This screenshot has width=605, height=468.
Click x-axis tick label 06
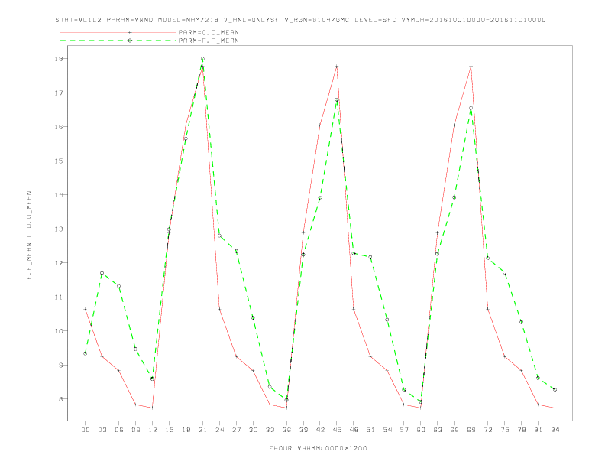pyautogui.click(x=119, y=430)
